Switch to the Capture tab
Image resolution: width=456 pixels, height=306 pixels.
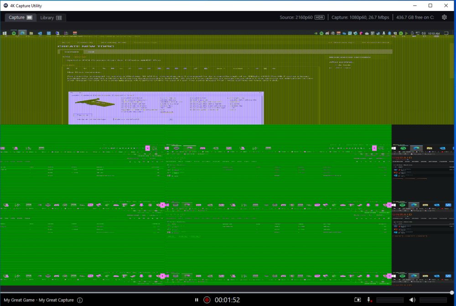click(x=21, y=17)
